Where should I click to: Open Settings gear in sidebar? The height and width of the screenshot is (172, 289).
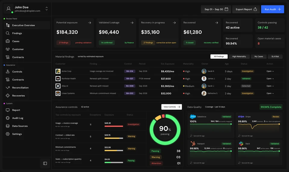point(8,134)
